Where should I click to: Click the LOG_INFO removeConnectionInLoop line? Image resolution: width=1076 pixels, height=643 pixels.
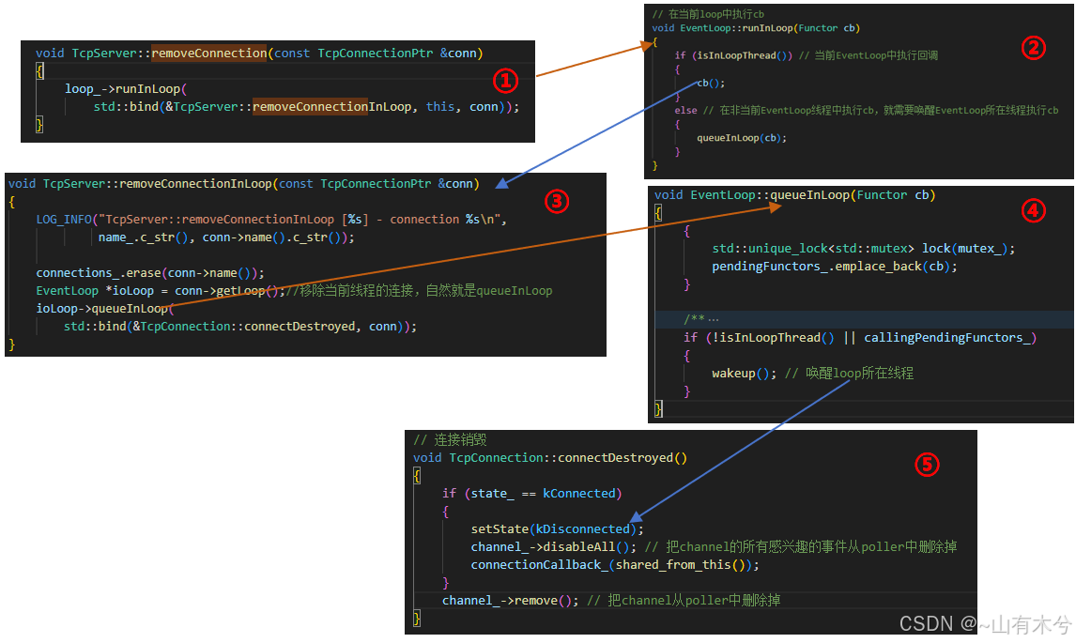coord(271,220)
